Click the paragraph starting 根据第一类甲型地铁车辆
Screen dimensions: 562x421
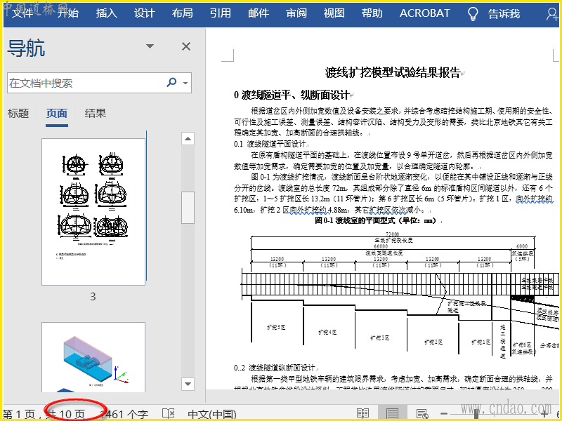pos(393,383)
